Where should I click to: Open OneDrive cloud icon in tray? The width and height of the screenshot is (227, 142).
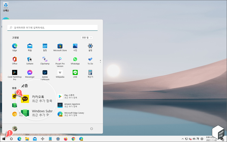(194, 139)
